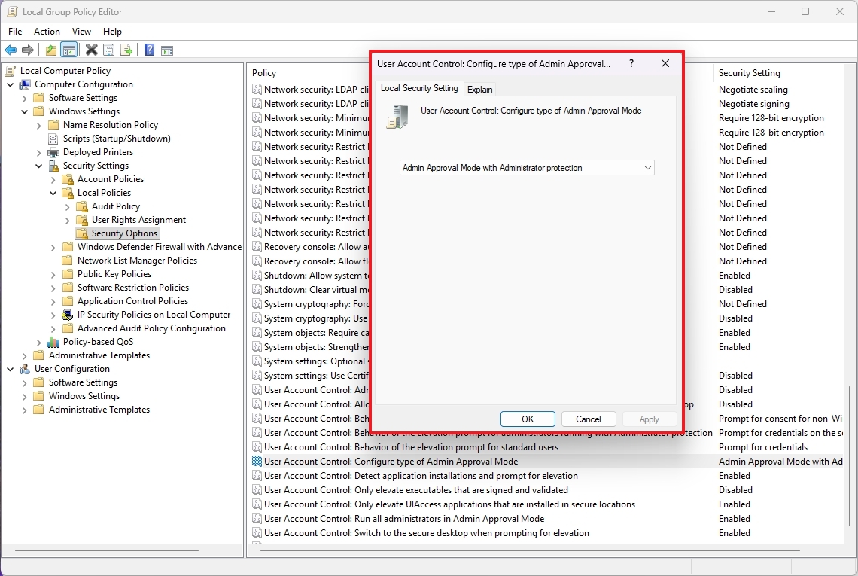Expand the Account Policies tree node
The height and width of the screenshot is (576, 858).
[52, 178]
